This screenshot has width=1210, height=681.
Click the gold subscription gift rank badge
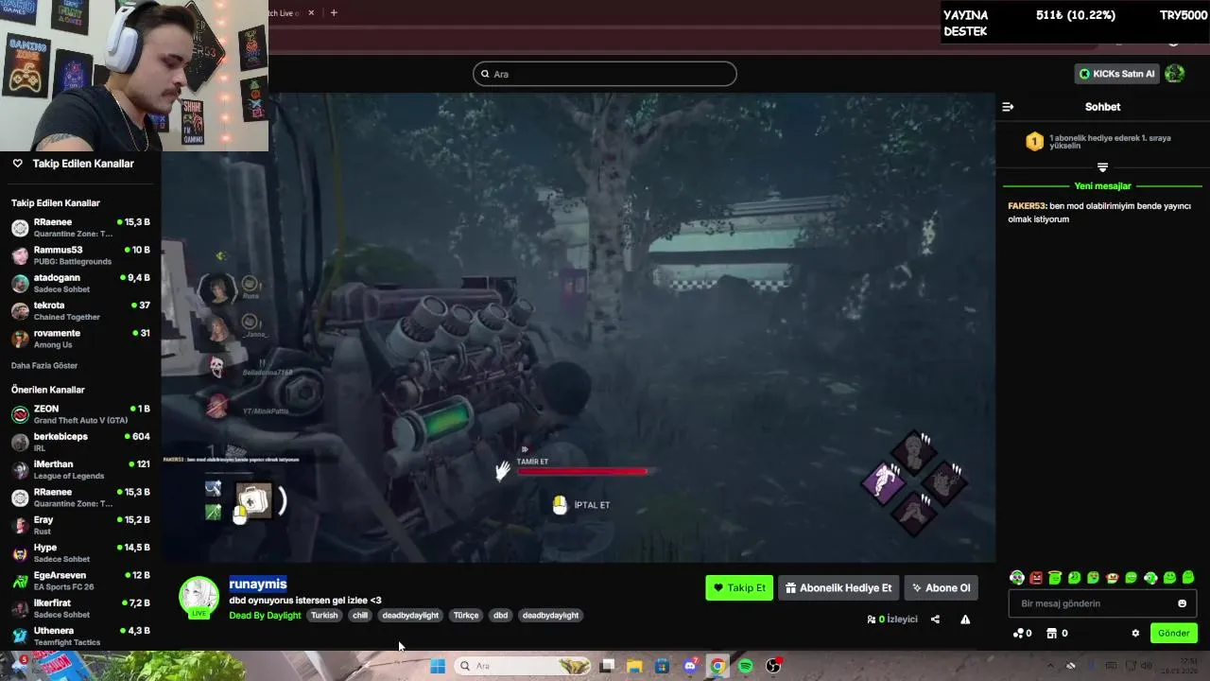coord(1035,142)
